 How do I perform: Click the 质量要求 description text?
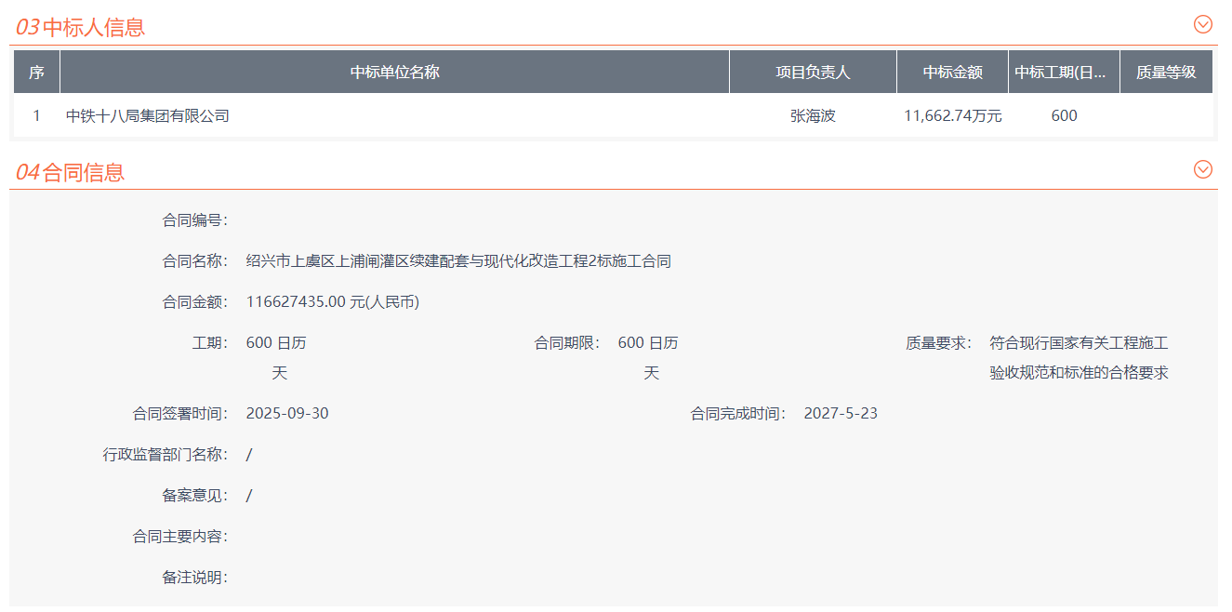point(1079,358)
